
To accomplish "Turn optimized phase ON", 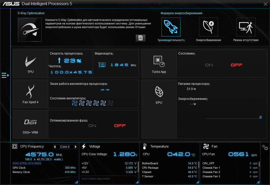I will (x=92, y=126).
